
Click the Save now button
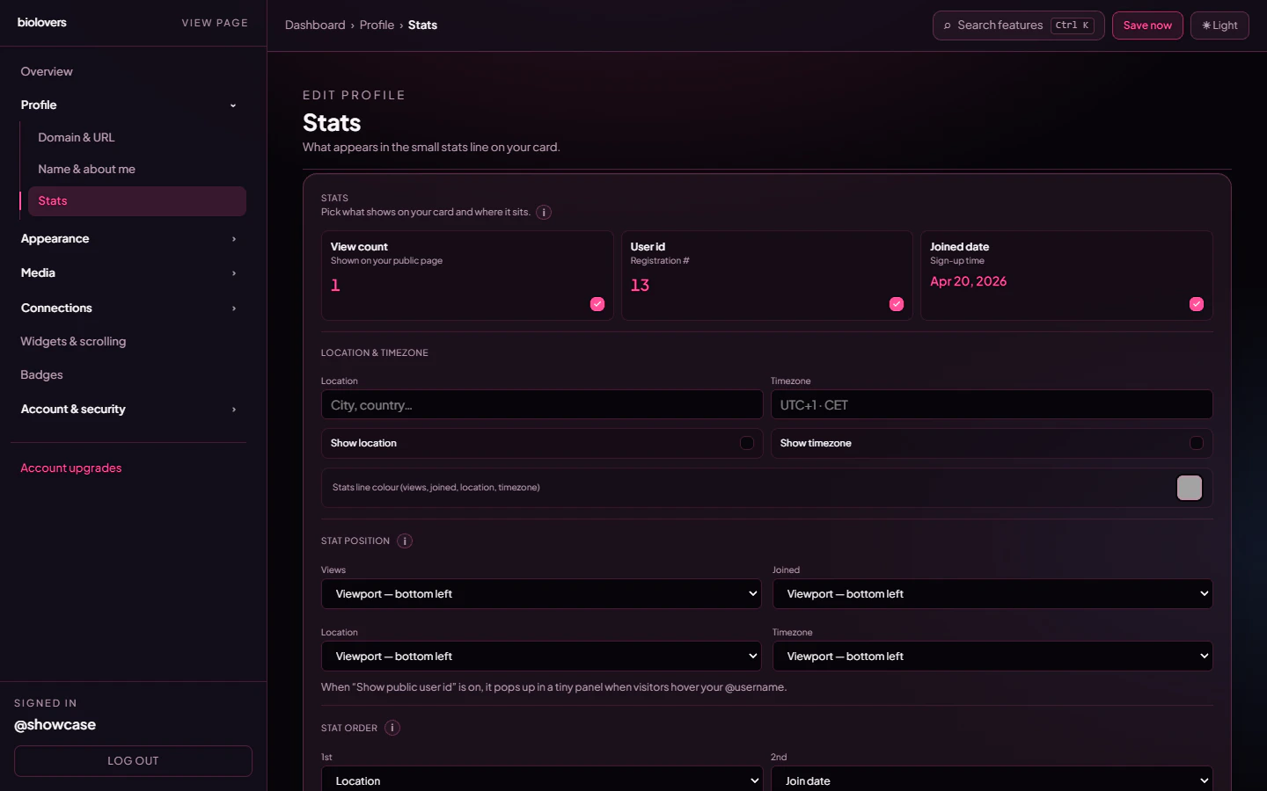pos(1147,25)
